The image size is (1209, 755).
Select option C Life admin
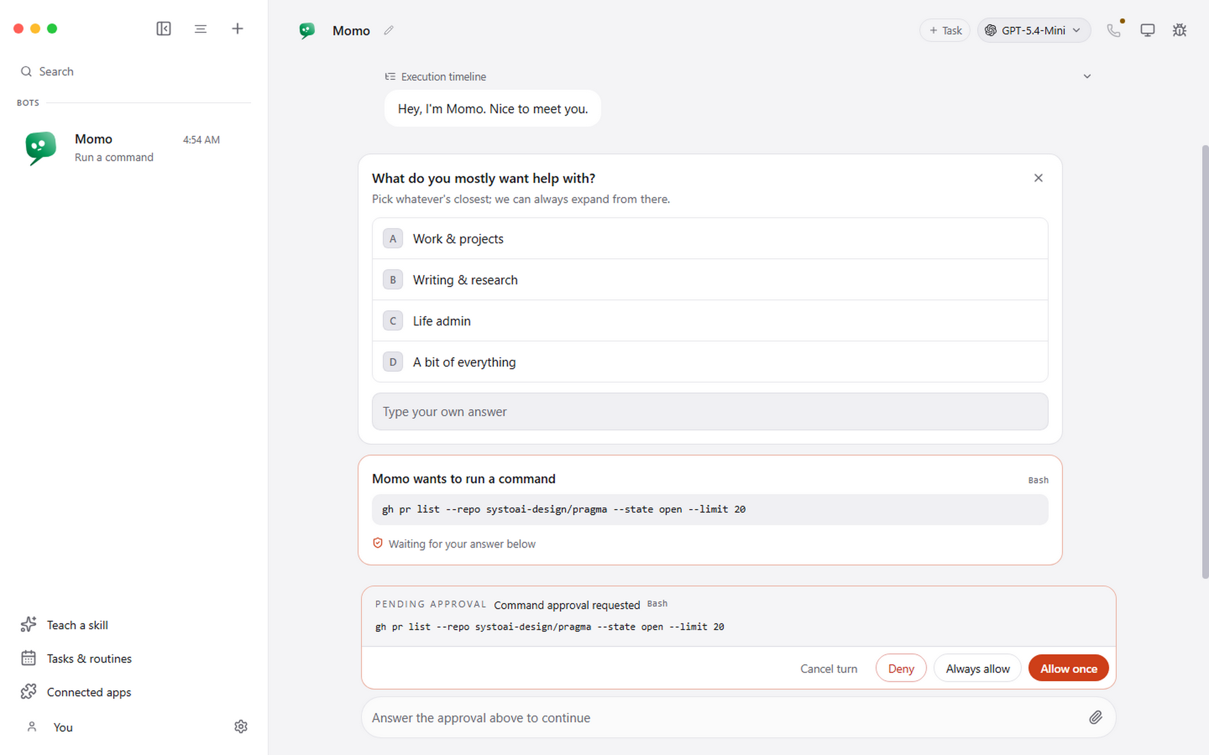point(710,320)
